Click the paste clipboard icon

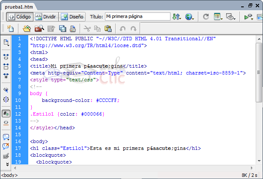pyautogui.click(x=108, y=29)
